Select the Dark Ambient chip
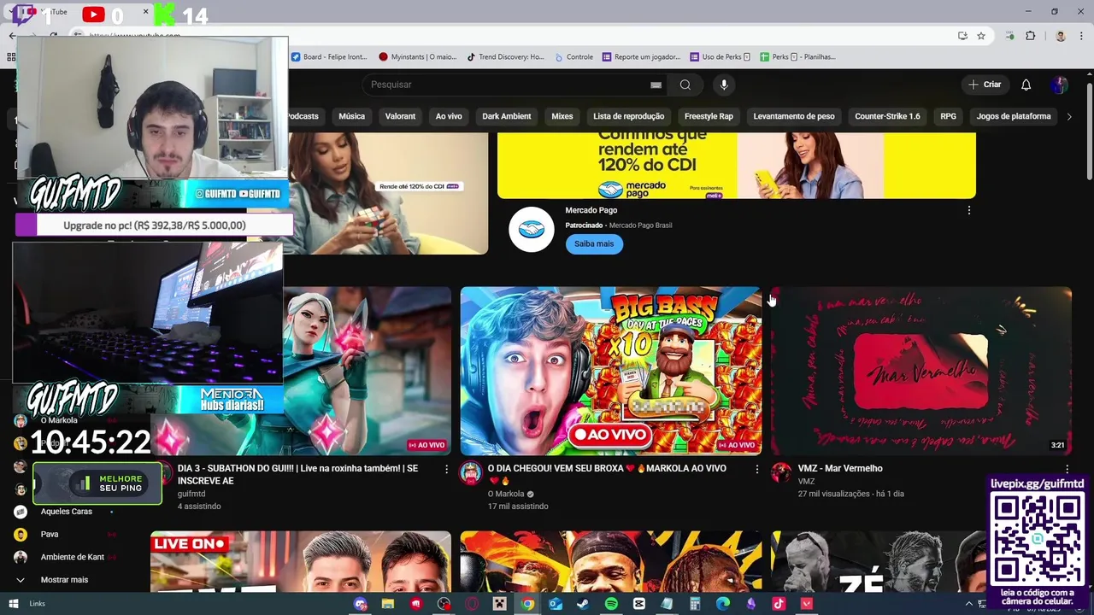This screenshot has height=615, width=1094. (506, 116)
